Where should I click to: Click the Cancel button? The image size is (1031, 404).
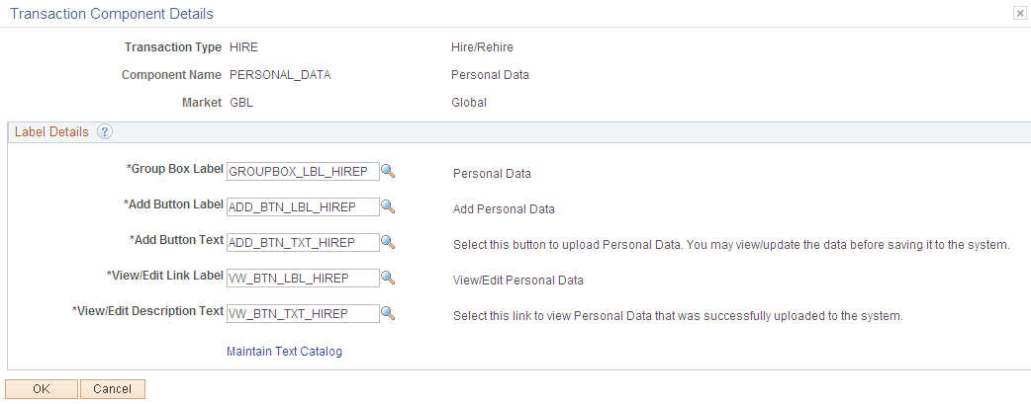pyautogui.click(x=113, y=389)
